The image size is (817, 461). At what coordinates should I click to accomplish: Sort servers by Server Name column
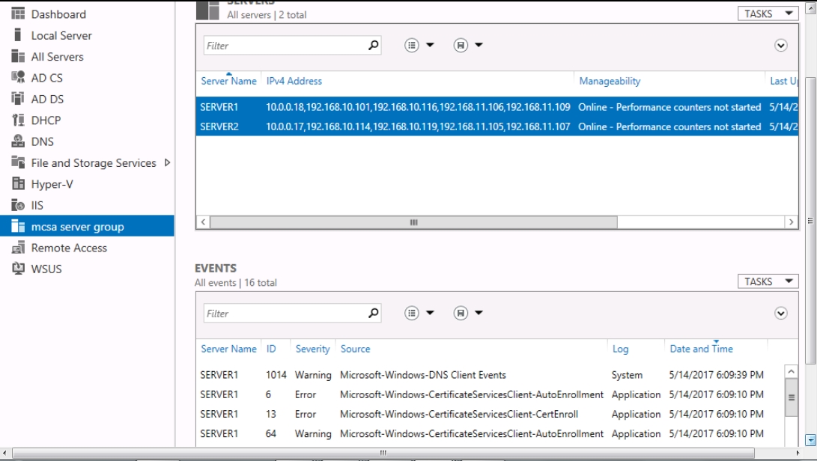(x=228, y=81)
